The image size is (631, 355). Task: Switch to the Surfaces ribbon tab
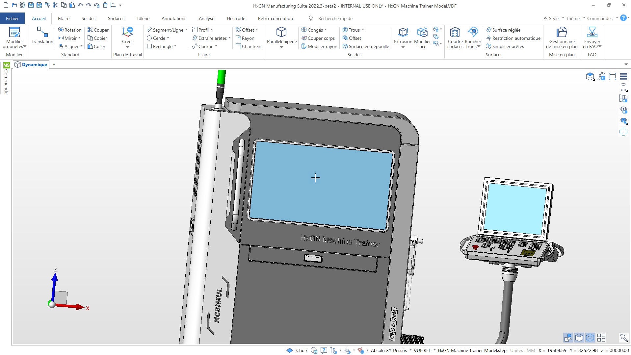point(116,18)
